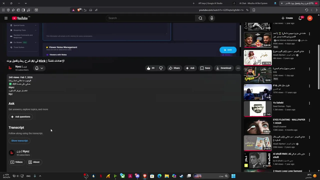Open tab list chevron in Brave title bar
320x180 pixels.
coord(26,3)
